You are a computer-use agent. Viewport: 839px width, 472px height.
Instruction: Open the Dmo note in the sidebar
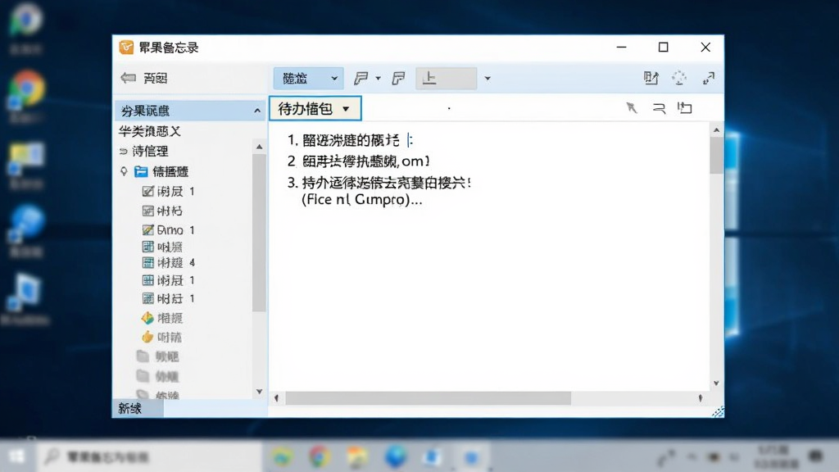(x=168, y=230)
